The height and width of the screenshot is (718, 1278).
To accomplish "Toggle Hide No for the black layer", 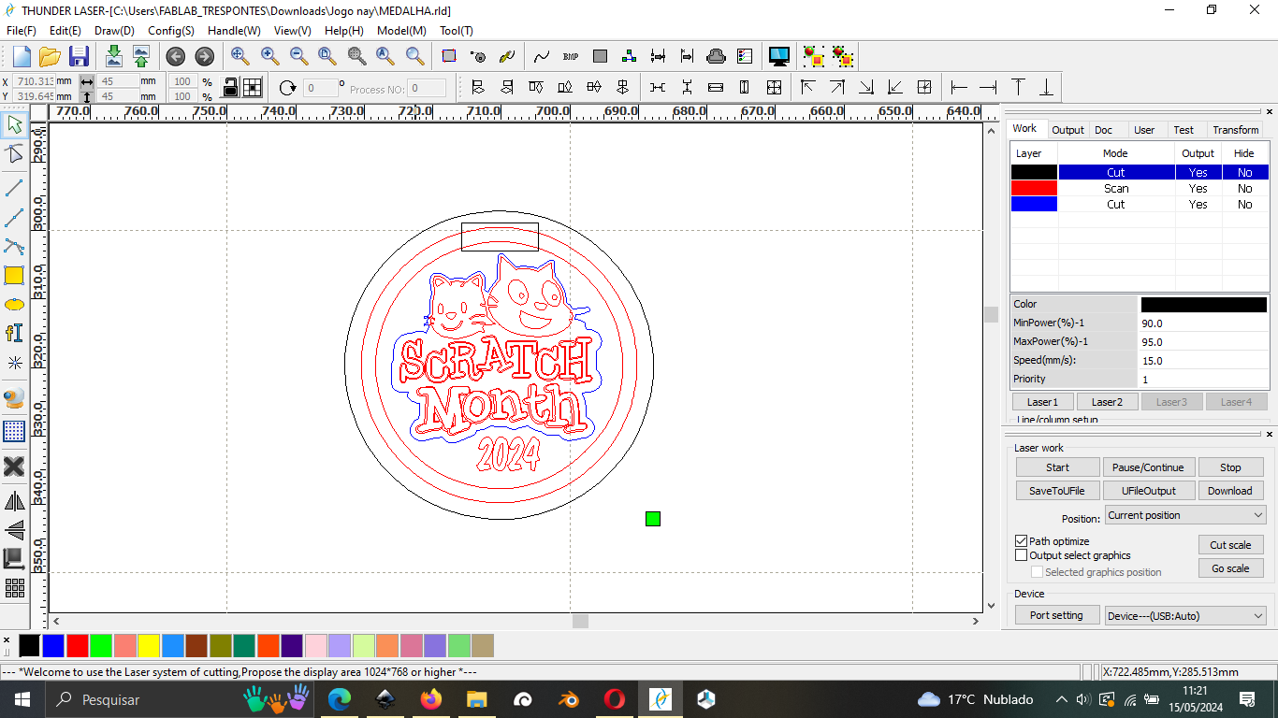I will point(1245,172).
